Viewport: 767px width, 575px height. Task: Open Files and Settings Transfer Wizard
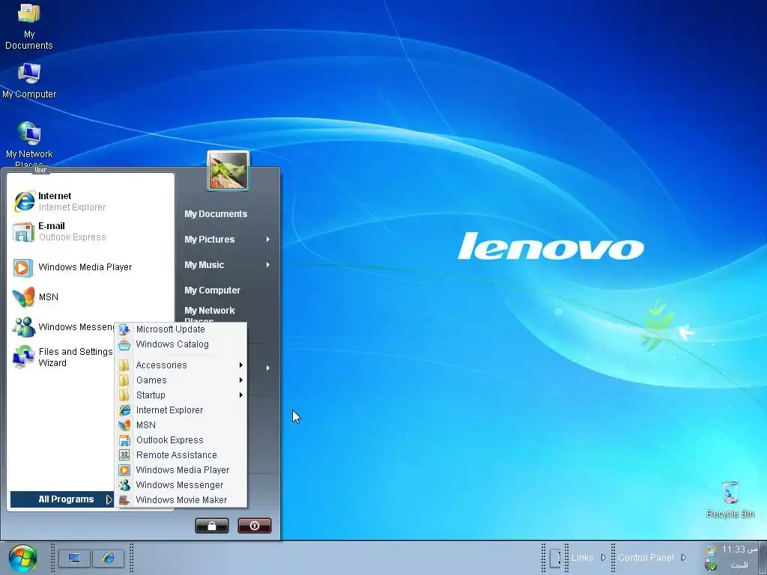[63, 357]
